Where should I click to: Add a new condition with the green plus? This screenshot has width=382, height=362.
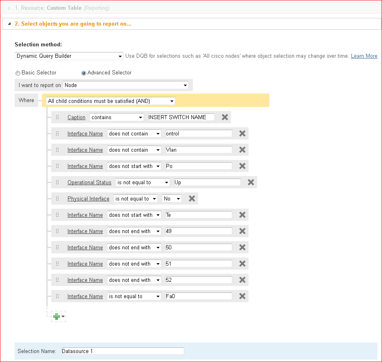(x=57, y=316)
